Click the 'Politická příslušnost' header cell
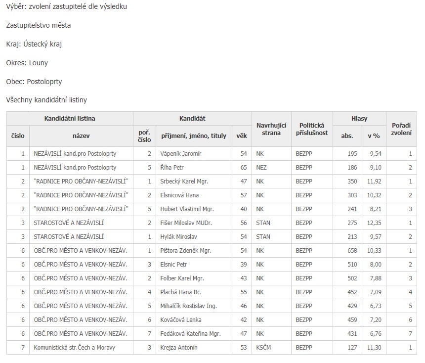Screen dimensions: 425x363 (312, 129)
